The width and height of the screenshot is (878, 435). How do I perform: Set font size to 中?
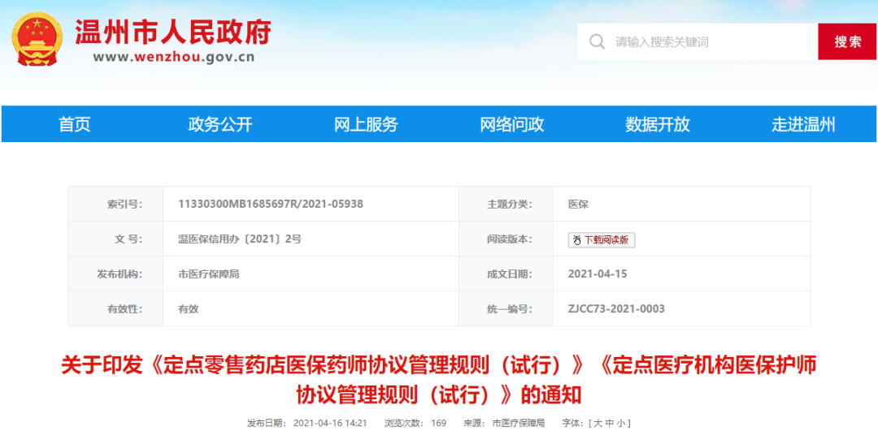click(608, 424)
